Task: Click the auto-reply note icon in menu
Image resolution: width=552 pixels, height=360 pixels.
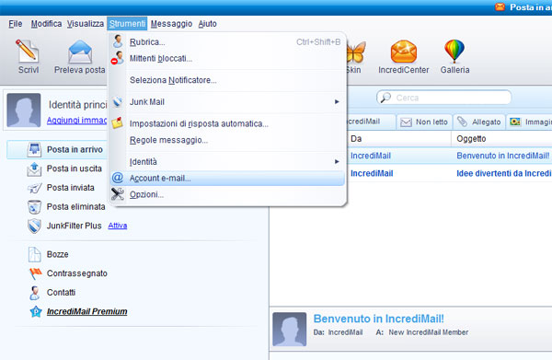Action: [x=117, y=123]
